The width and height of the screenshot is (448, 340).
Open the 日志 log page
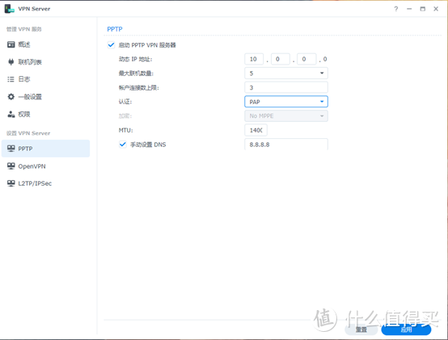tap(46, 79)
